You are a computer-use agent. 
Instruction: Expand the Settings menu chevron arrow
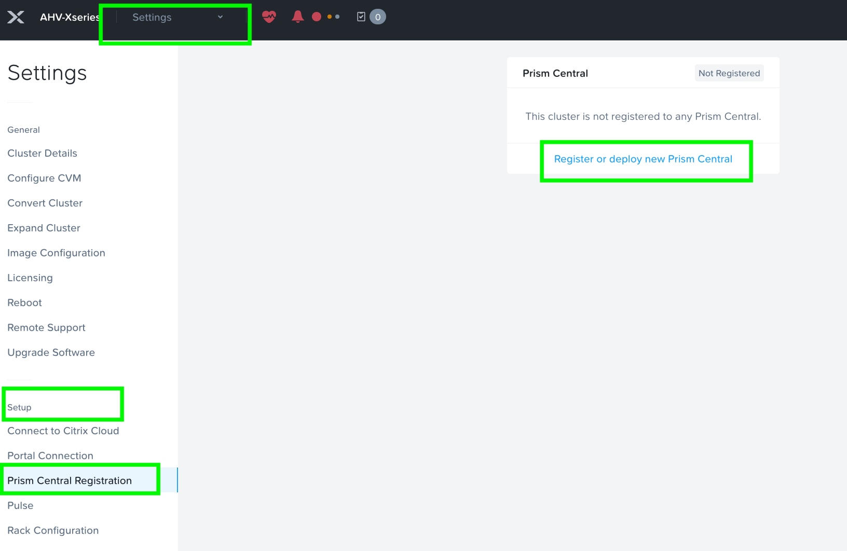[220, 17]
